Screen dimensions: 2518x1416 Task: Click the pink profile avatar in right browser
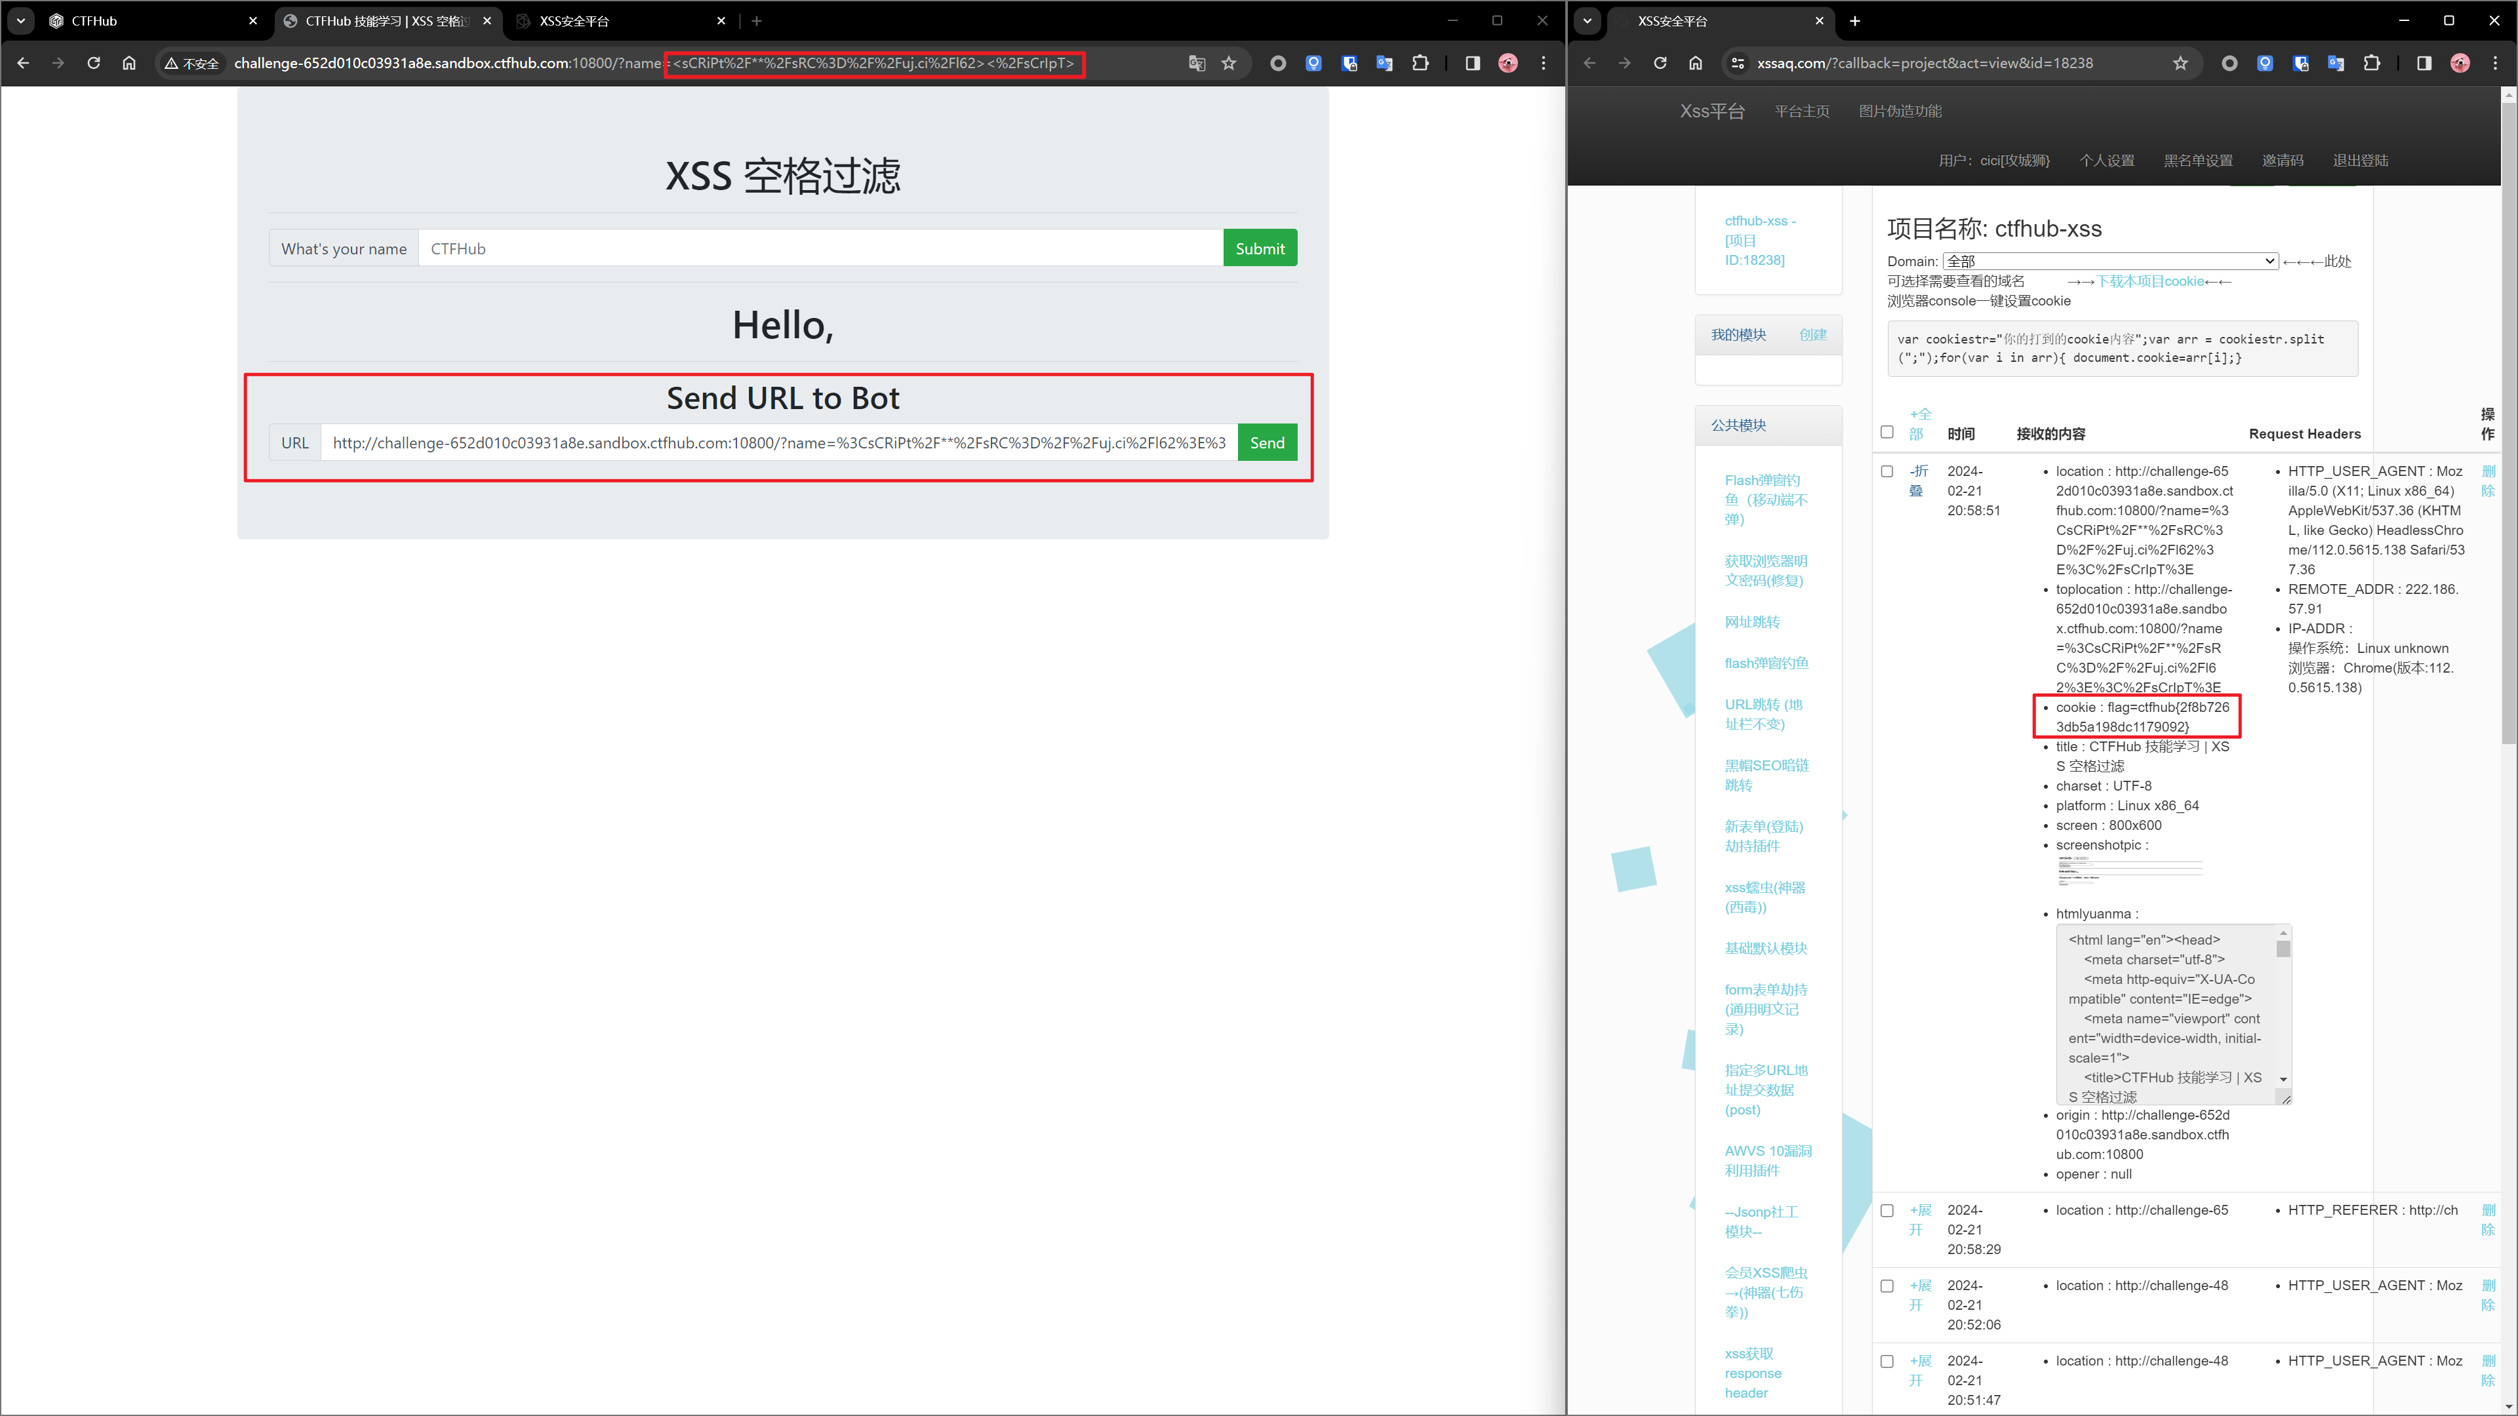pos(2460,62)
